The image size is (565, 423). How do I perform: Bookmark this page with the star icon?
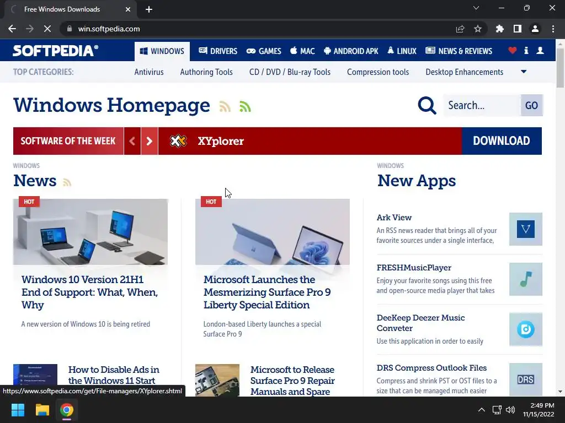click(x=478, y=29)
